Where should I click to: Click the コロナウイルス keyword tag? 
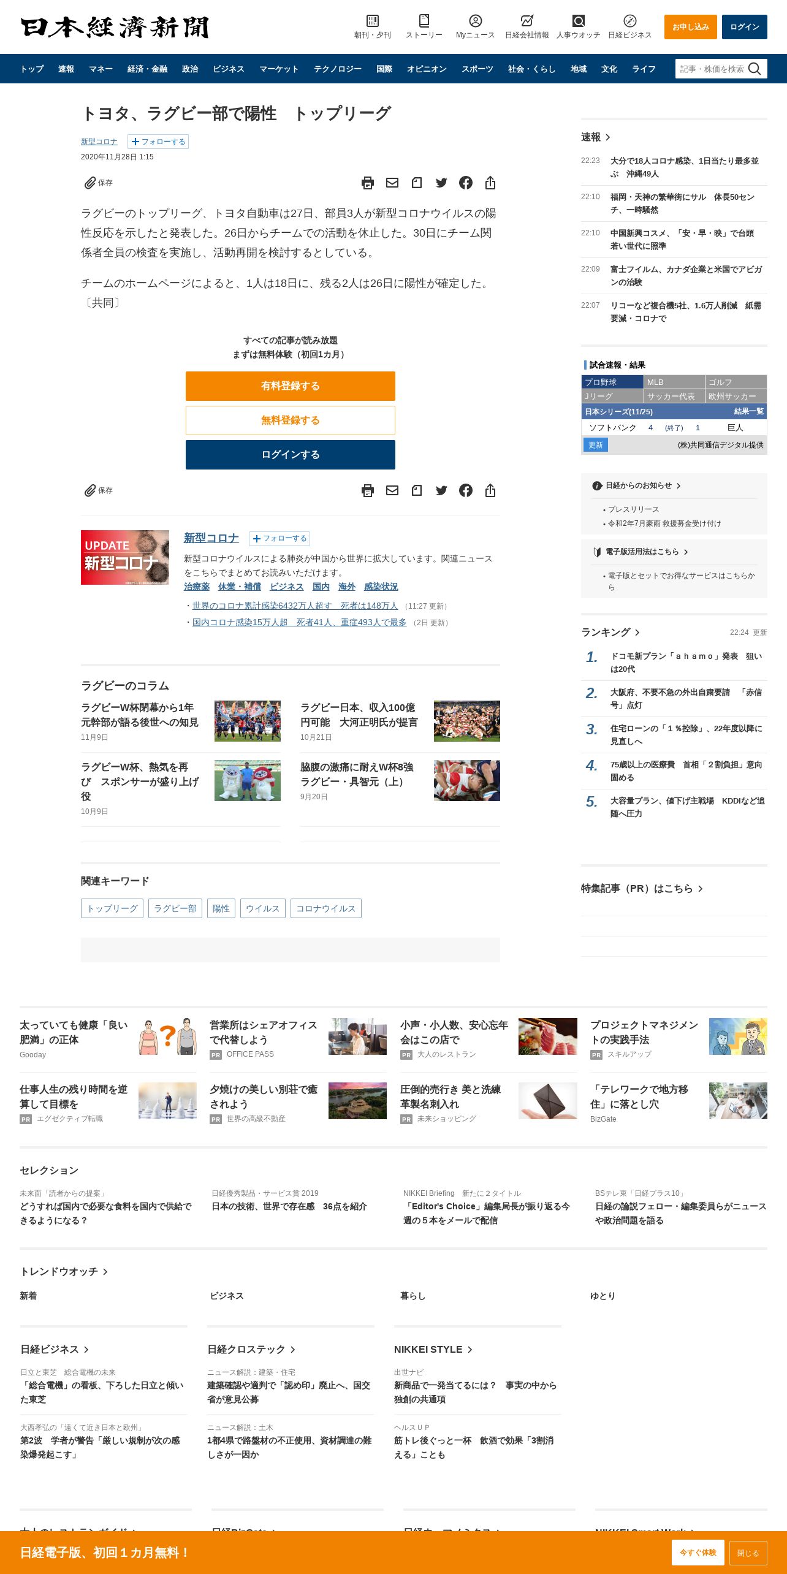click(x=326, y=908)
